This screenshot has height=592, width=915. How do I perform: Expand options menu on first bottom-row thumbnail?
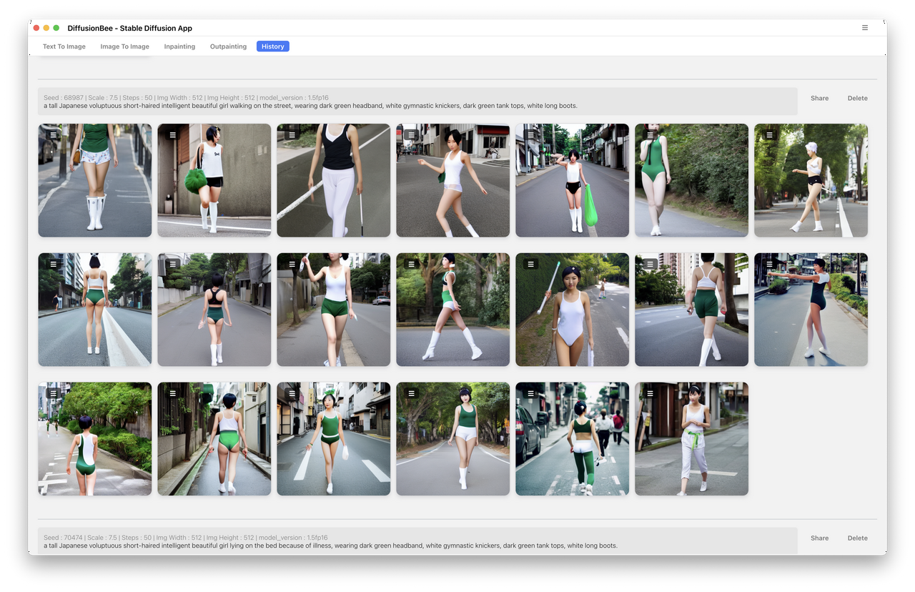pyautogui.click(x=53, y=393)
